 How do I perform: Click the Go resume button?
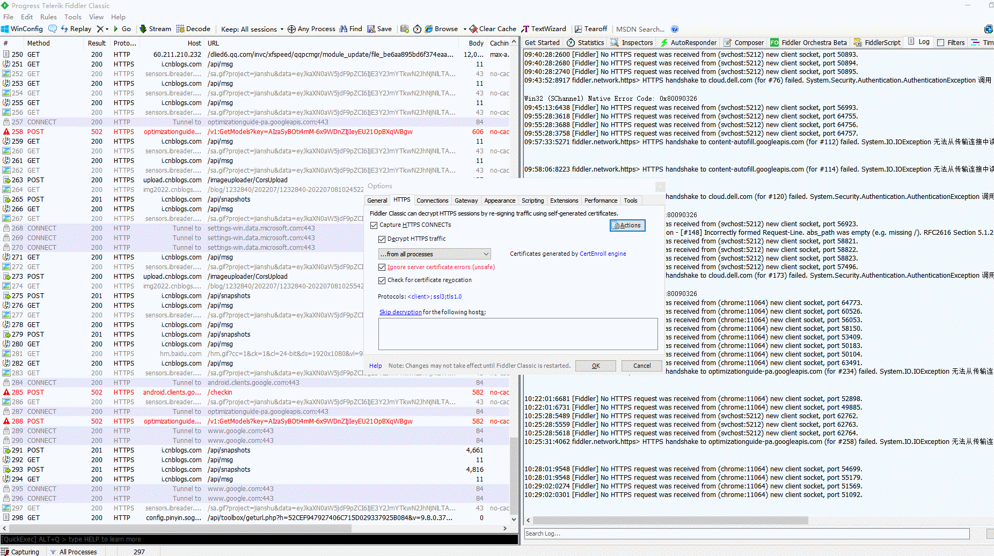point(122,29)
